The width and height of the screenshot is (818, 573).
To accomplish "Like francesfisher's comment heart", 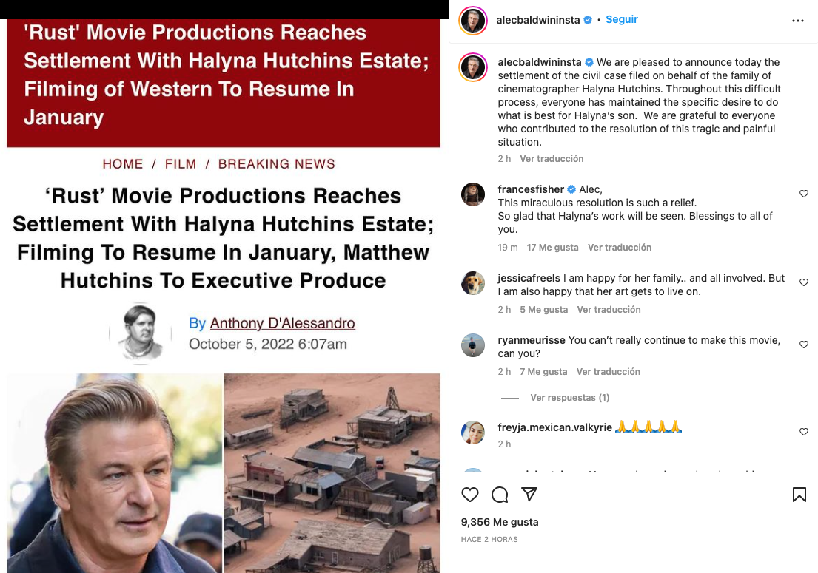I will click(x=804, y=194).
